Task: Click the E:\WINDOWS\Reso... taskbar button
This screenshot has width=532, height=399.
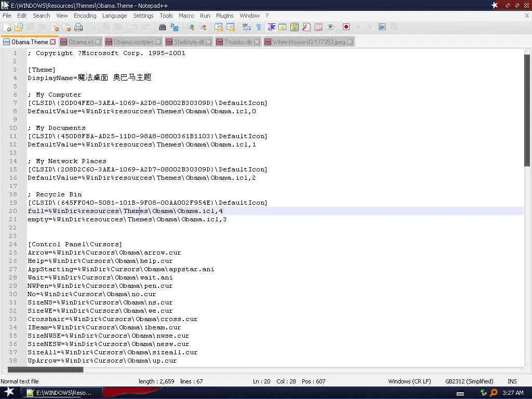Action: (x=62, y=393)
